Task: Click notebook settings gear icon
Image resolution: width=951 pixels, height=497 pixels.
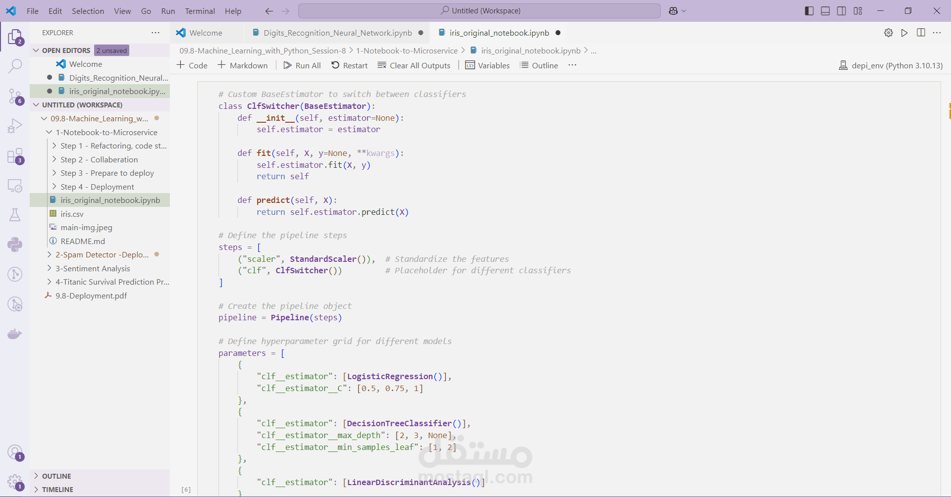Action: [x=889, y=33]
